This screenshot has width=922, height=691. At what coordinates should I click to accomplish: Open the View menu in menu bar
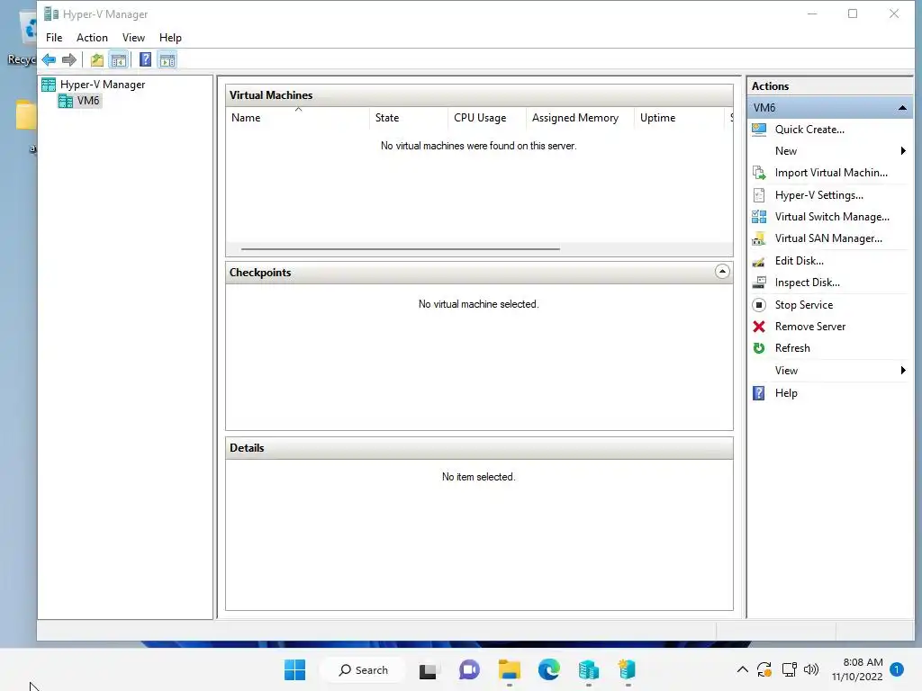tap(133, 38)
